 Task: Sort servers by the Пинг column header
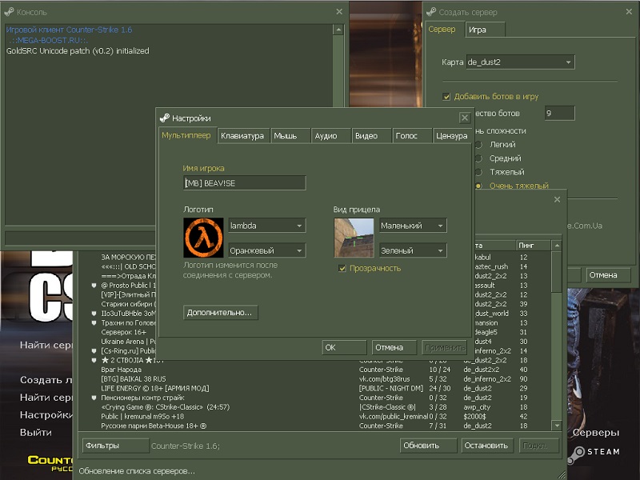tap(533, 246)
